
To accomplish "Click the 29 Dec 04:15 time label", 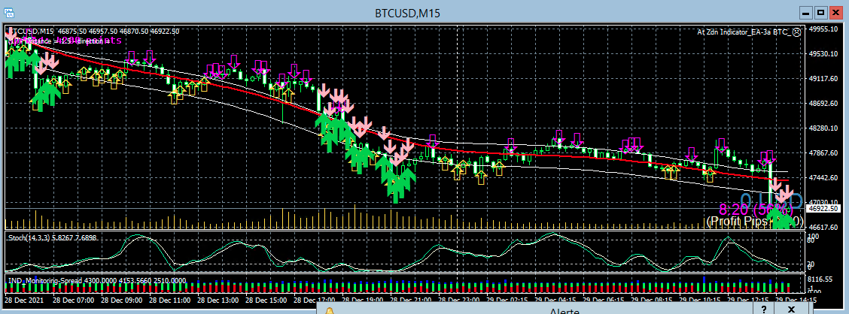I will tap(554, 300).
